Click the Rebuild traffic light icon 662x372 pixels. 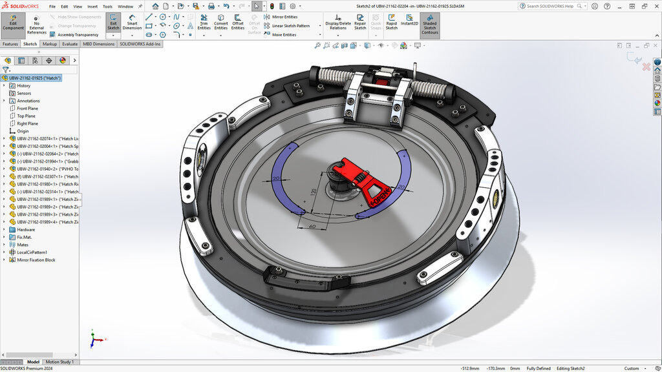(272, 6)
